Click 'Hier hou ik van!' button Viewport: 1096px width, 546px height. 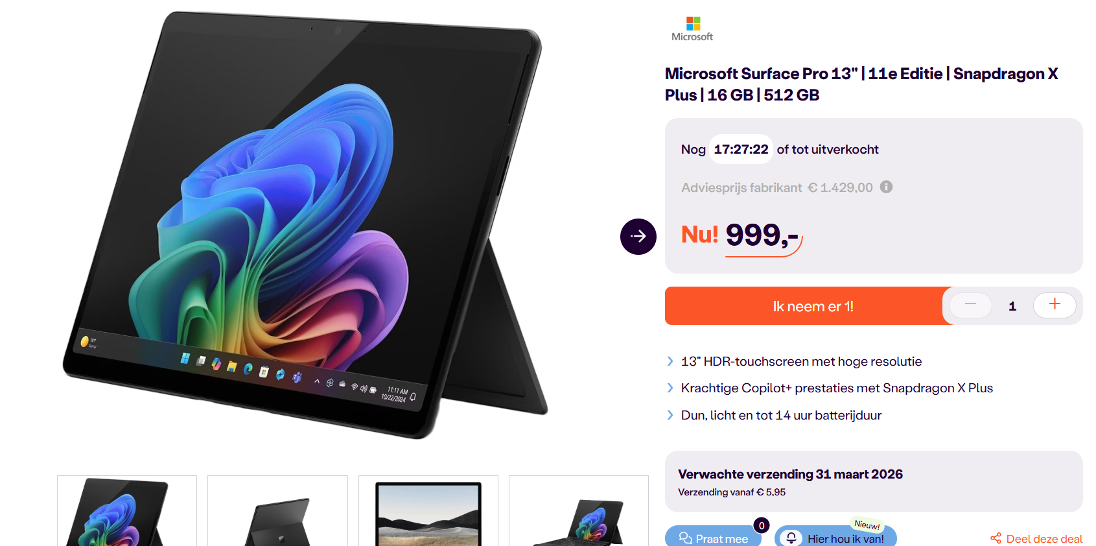point(835,538)
